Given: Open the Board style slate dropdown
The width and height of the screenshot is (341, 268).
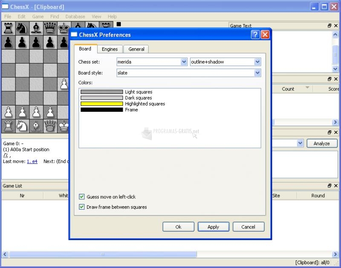Looking at the screenshot, I should 257,73.
